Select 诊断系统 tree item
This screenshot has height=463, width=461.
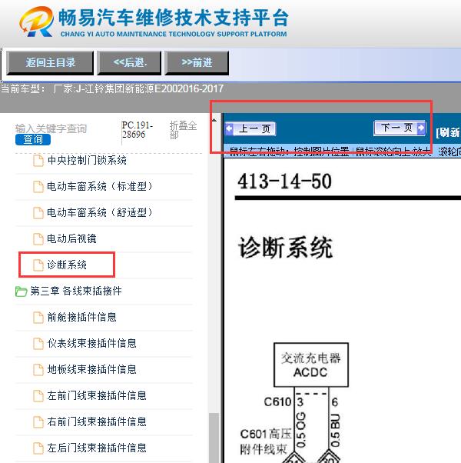(x=67, y=265)
